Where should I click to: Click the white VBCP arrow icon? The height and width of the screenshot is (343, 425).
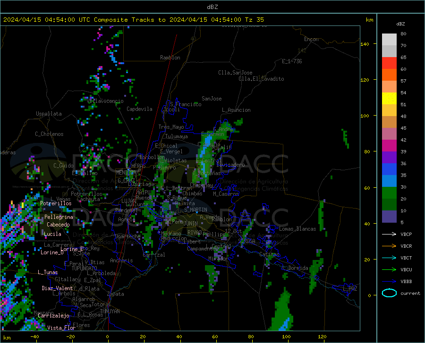click(389, 234)
